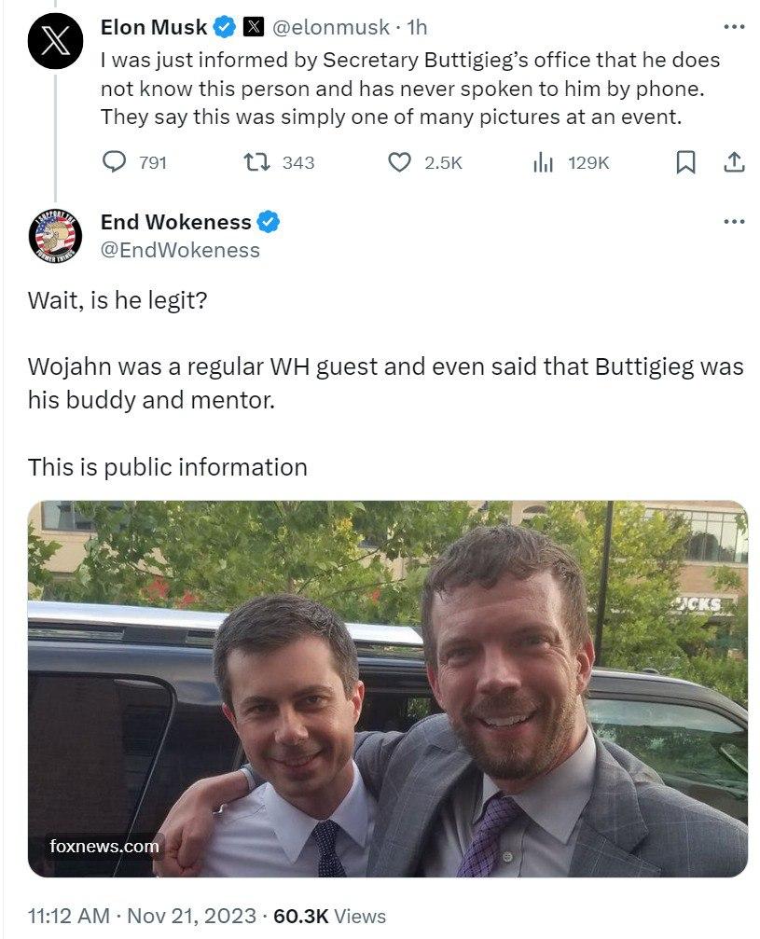The image size is (760, 939).
Task: Open more options menu on End Wokeness post
Action: [734, 222]
